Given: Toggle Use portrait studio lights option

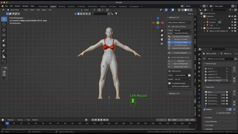Looking at the screenshot, I should point(179,48).
